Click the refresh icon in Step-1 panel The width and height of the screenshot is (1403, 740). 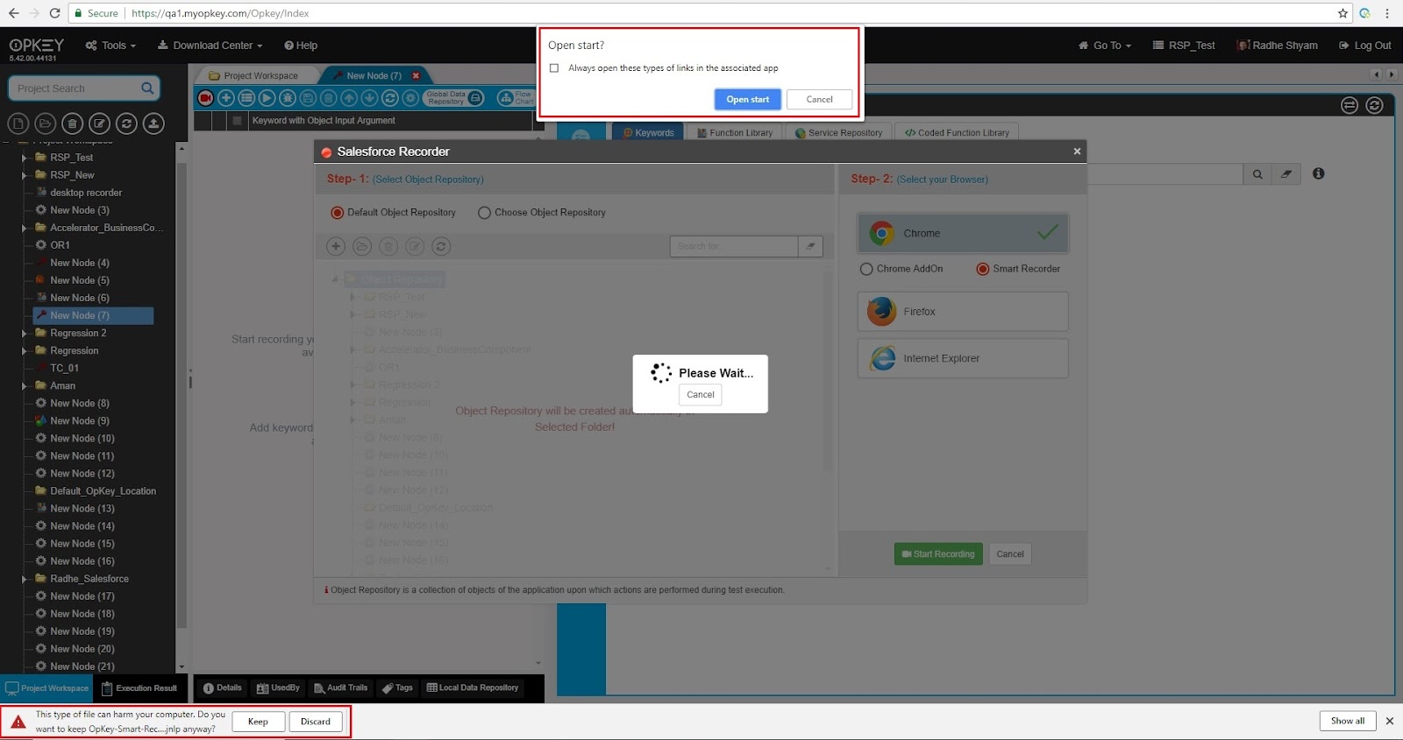[x=441, y=246]
